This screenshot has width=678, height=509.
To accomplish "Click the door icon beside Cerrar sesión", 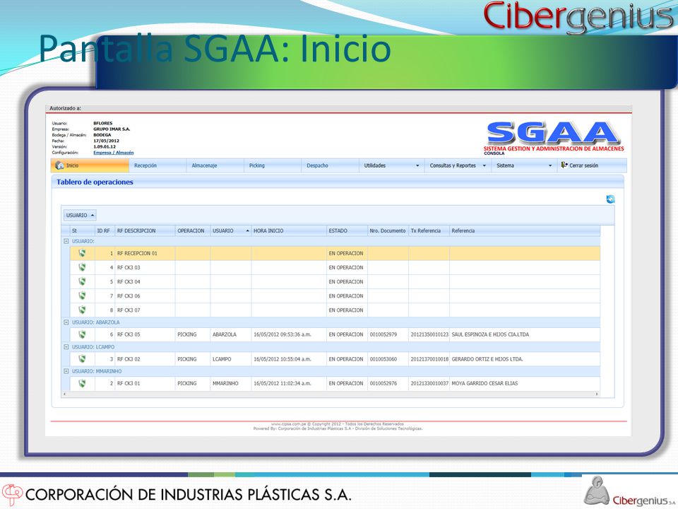I will pyautogui.click(x=564, y=165).
